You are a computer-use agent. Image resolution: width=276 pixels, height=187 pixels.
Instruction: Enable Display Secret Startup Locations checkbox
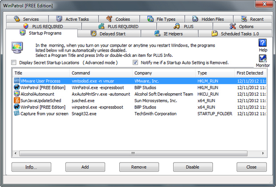pyautogui.click(x=14, y=62)
